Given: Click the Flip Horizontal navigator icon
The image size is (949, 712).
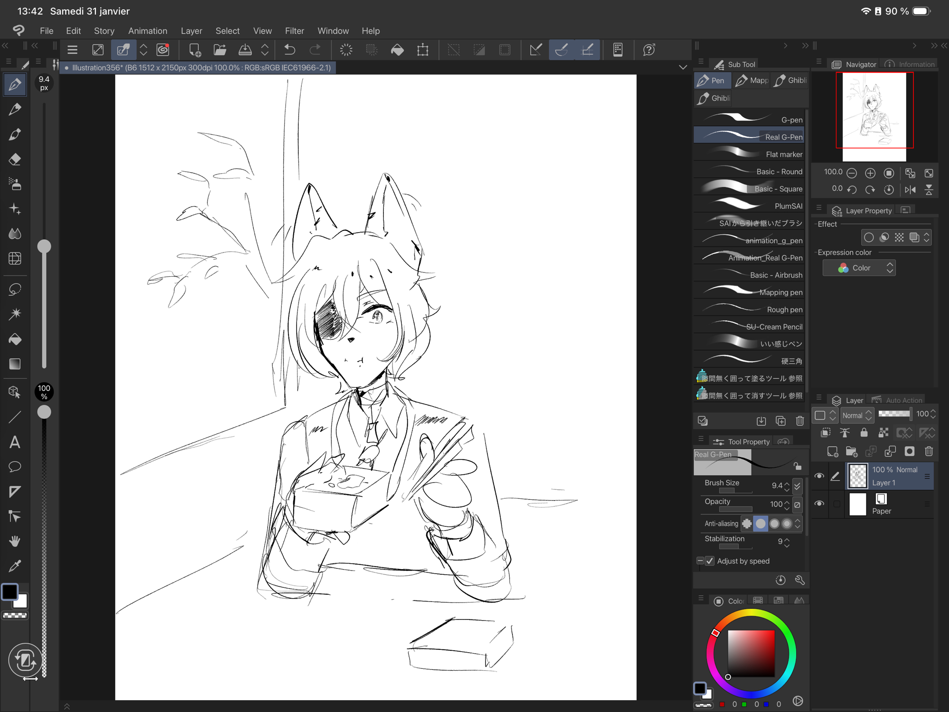Looking at the screenshot, I should coord(910,190).
